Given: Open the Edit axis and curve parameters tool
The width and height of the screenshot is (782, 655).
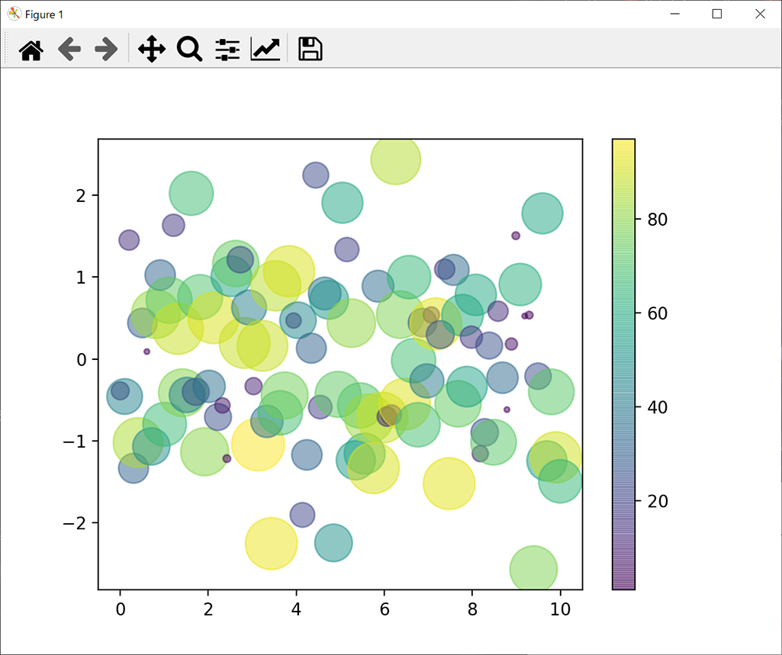Looking at the screenshot, I should click(265, 50).
